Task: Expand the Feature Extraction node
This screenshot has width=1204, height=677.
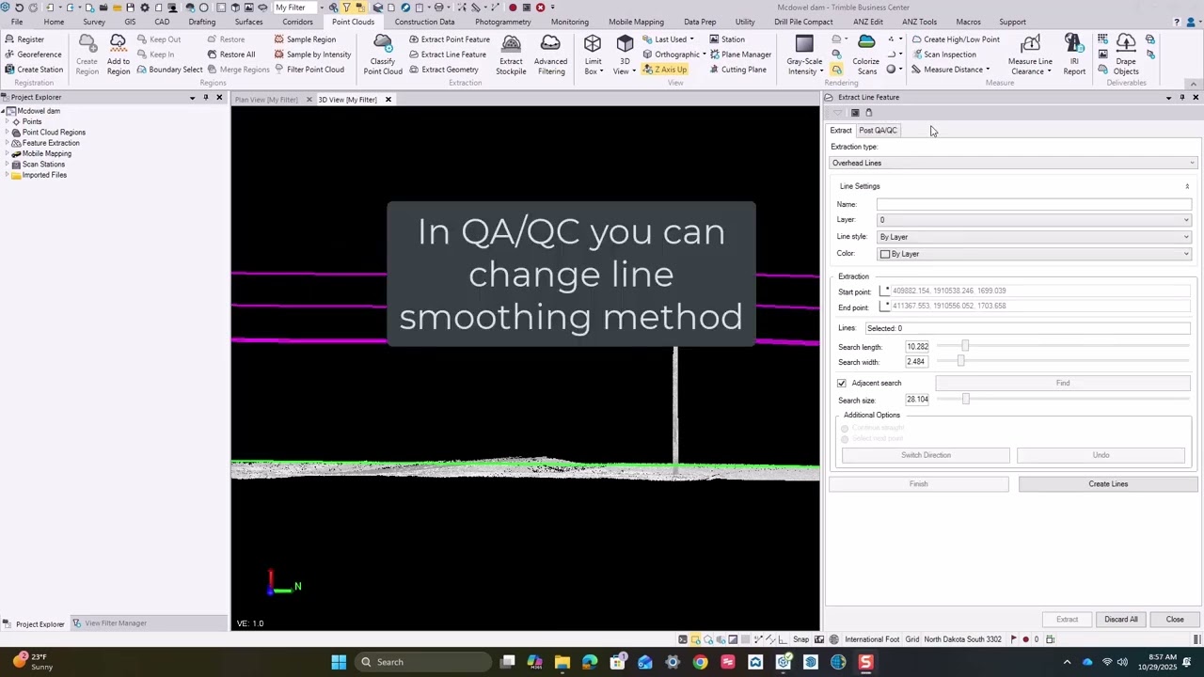Action: pos(7,143)
